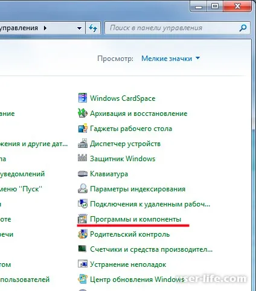
Task: Open Клавиатура link
Action: (x=109, y=174)
